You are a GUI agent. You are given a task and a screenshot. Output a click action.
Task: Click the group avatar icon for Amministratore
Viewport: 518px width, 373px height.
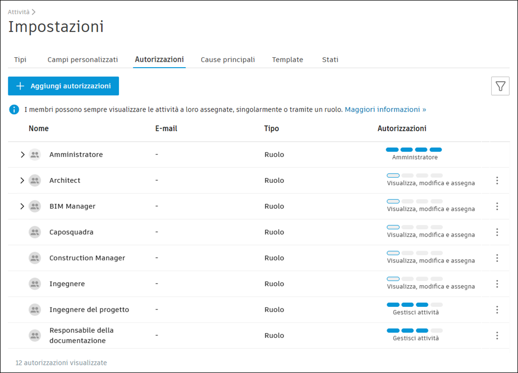pos(35,154)
